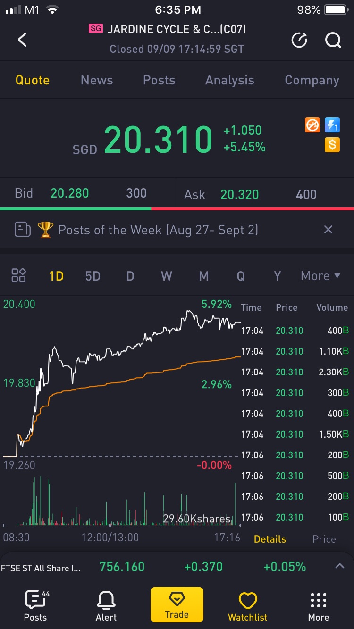Open the Company tab

coord(312,81)
